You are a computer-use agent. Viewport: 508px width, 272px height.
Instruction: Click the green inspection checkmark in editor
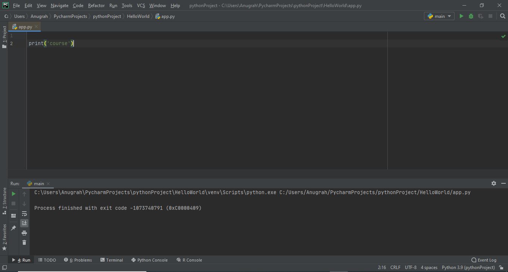click(x=503, y=36)
